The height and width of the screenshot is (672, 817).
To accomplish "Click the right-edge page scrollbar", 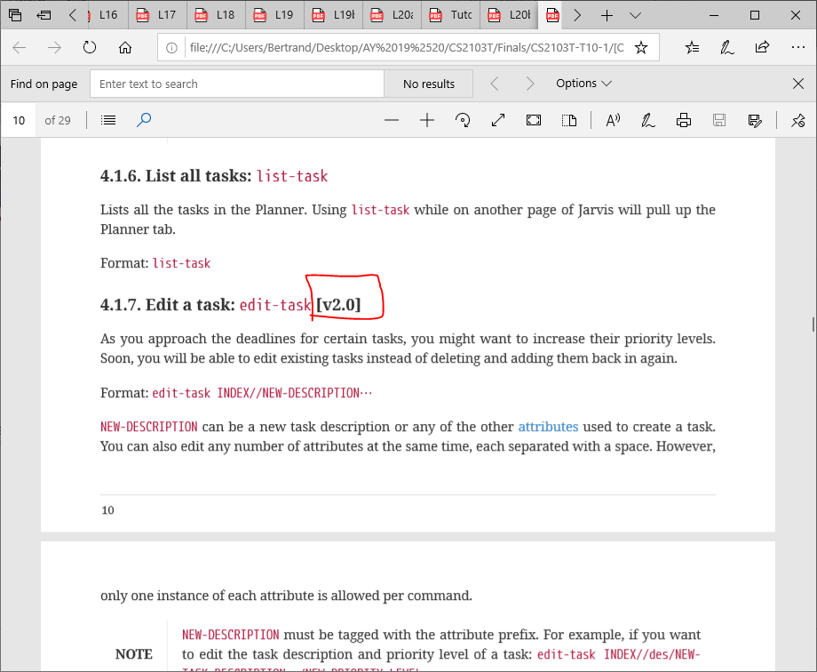I will [813, 324].
